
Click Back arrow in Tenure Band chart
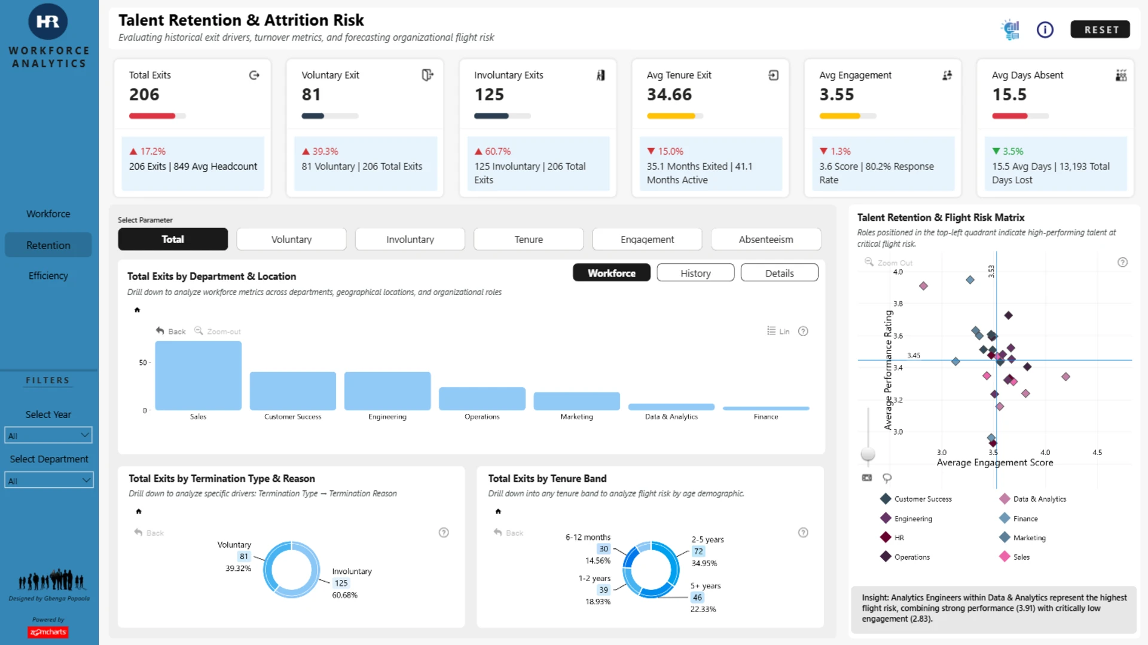click(x=497, y=532)
